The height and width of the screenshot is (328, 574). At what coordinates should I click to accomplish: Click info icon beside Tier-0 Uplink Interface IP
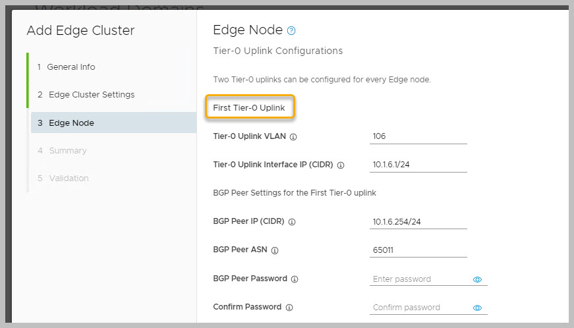(341, 165)
